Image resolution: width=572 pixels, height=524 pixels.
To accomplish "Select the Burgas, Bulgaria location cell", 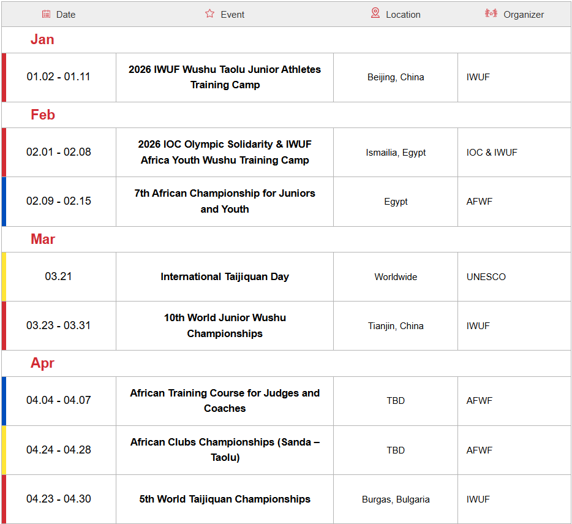I will (x=396, y=499).
